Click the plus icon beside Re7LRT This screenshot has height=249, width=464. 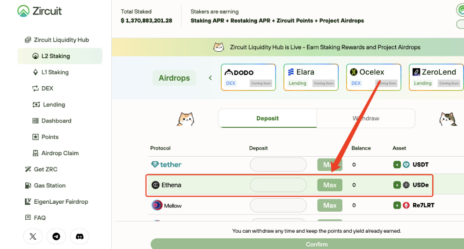pos(397,205)
